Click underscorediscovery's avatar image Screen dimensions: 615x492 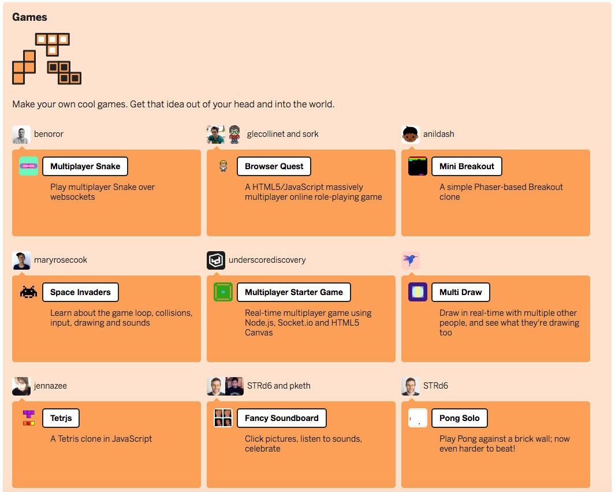point(216,260)
